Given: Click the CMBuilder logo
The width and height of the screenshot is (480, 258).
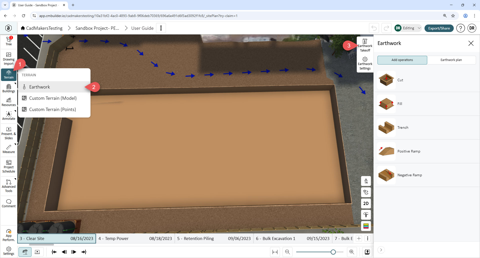Looking at the screenshot, I should 8,28.
